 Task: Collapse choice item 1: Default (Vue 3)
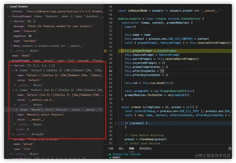pyautogui.click(x=13, y=90)
